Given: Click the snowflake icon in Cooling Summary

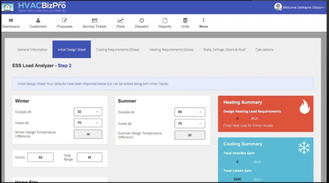Looking at the screenshot, I should [304, 148].
